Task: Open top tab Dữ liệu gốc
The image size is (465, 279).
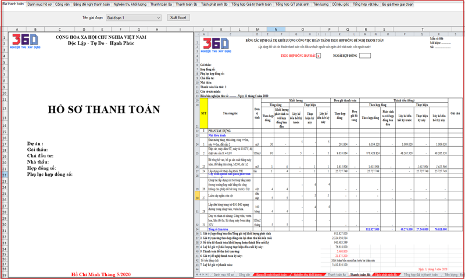Action: [x=341, y=5]
